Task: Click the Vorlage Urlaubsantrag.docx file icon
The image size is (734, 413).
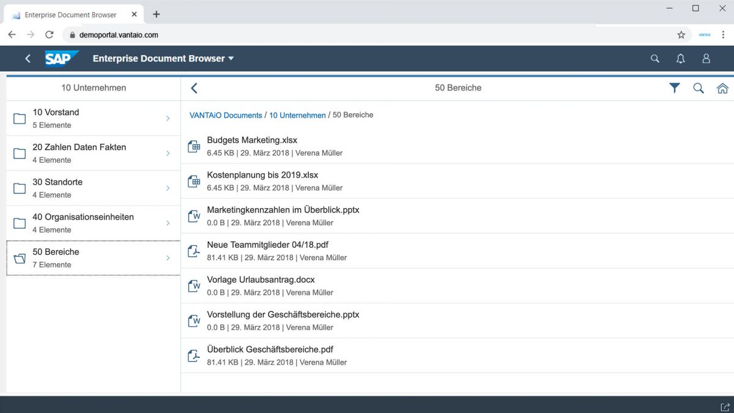Action: point(194,286)
